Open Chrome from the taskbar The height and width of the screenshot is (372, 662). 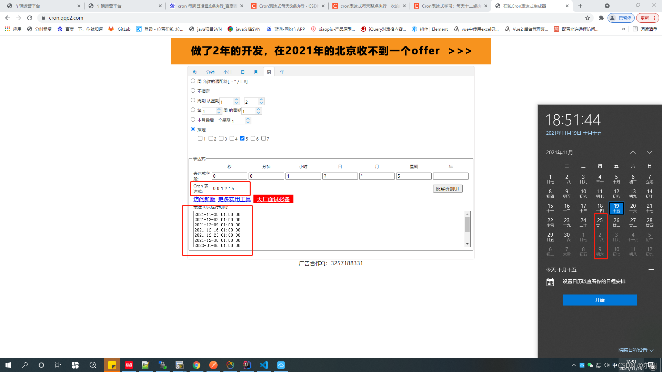pos(197,365)
